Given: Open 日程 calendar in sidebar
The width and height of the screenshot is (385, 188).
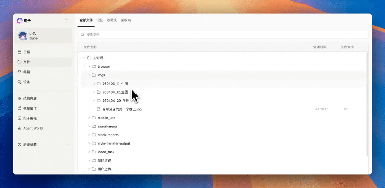Looking at the screenshot, I should point(27,52).
